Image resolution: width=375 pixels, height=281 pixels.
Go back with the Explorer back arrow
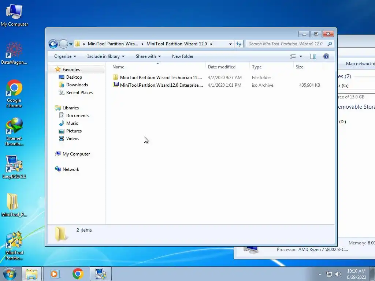(x=53, y=44)
